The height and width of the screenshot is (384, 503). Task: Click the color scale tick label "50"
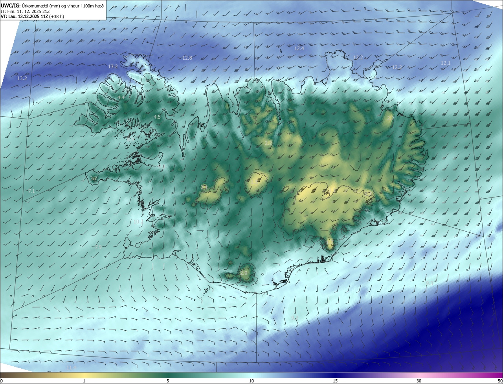(x=499, y=381)
